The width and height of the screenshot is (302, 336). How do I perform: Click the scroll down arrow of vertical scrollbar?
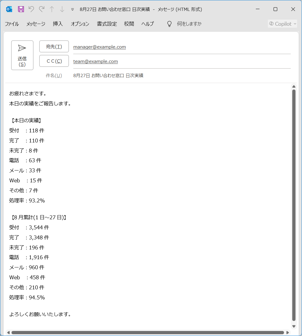(x=294, y=326)
